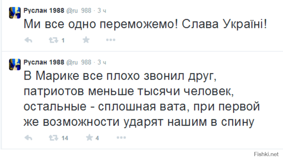This screenshot has width=283, height=159.
Task: Open more options on second tweet
Action: click(x=121, y=138)
